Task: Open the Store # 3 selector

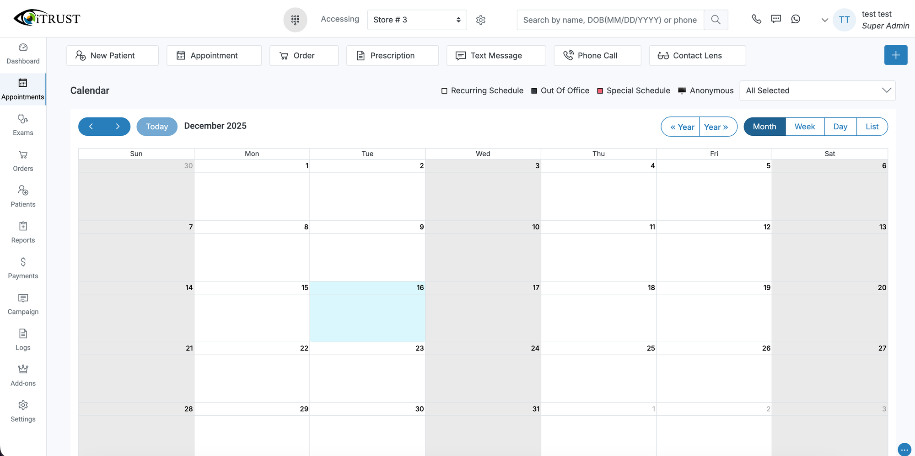Action: 416,20
